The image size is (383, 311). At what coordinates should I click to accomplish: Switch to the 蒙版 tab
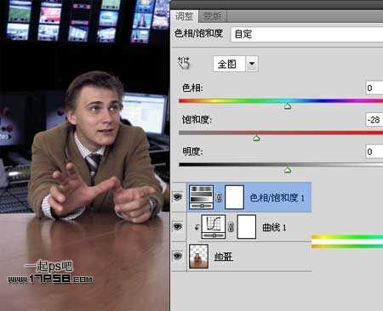(x=213, y=17)
